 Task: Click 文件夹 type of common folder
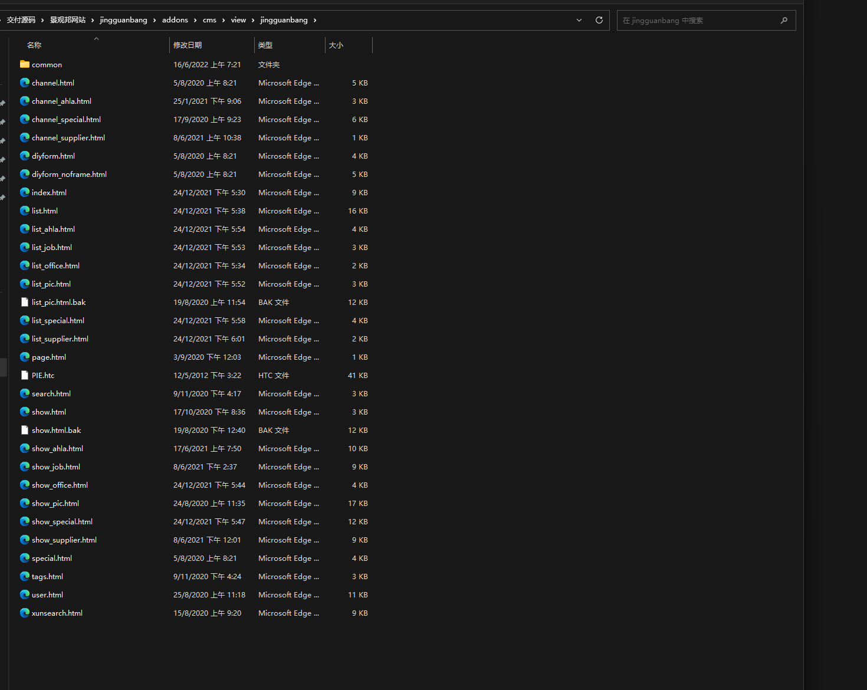tap(269, 64)
